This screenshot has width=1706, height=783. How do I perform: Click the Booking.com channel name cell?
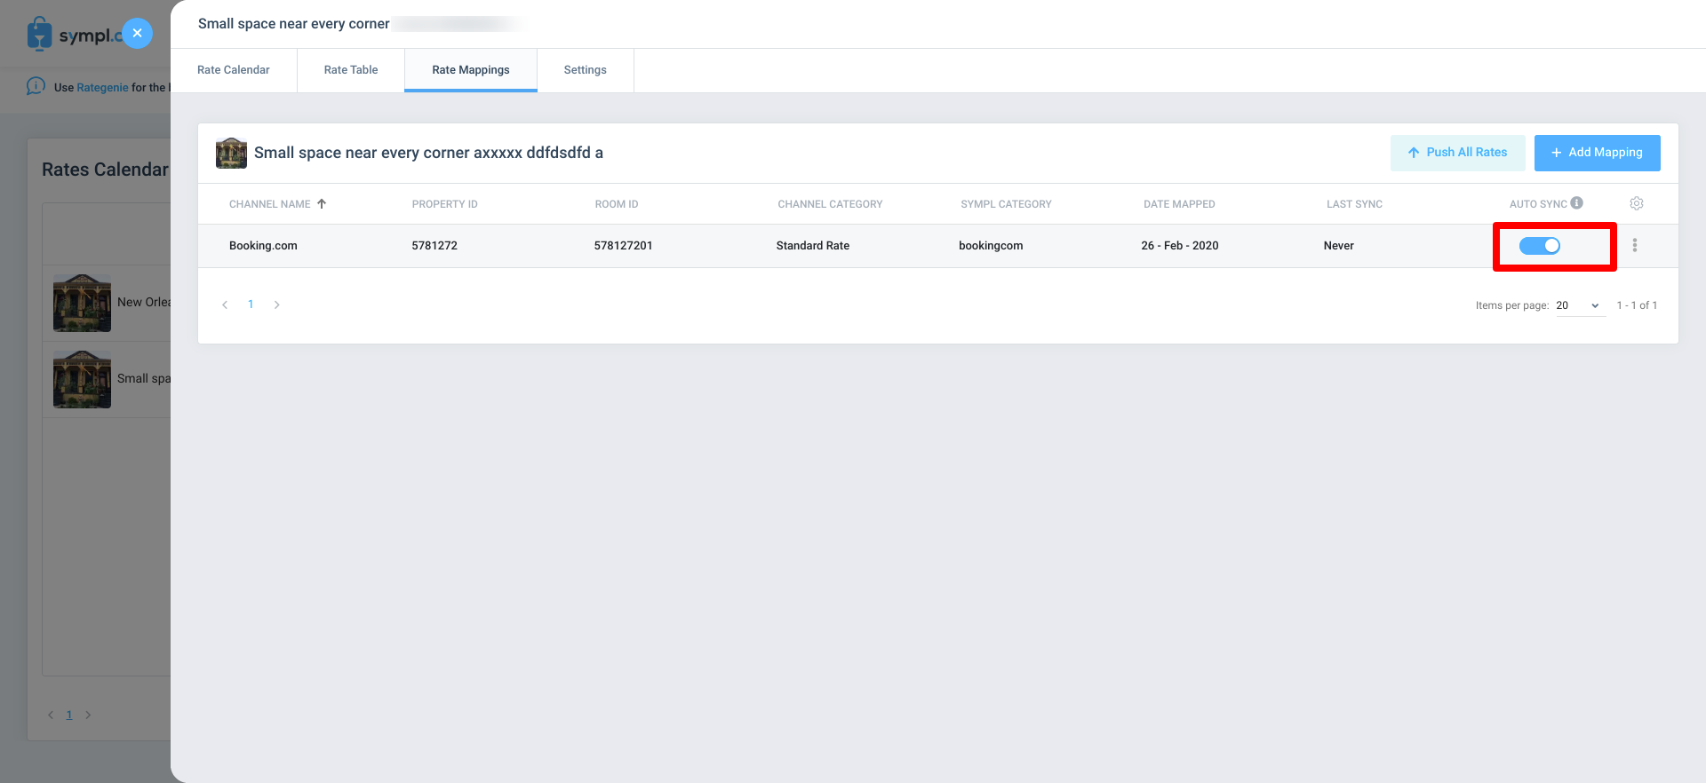tap(263, 246)
